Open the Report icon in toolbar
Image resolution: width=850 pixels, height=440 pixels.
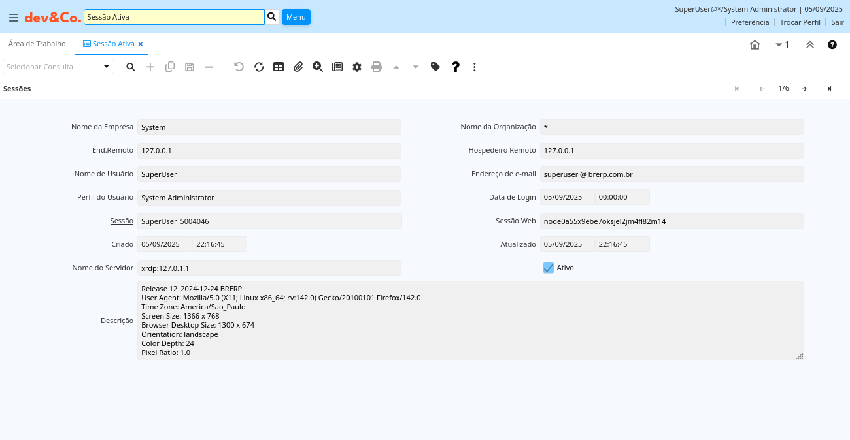click(337, 67)
